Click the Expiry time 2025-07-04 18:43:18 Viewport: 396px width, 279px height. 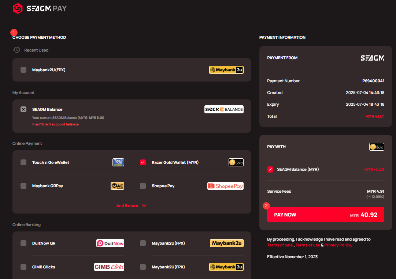tap(365, 104)
